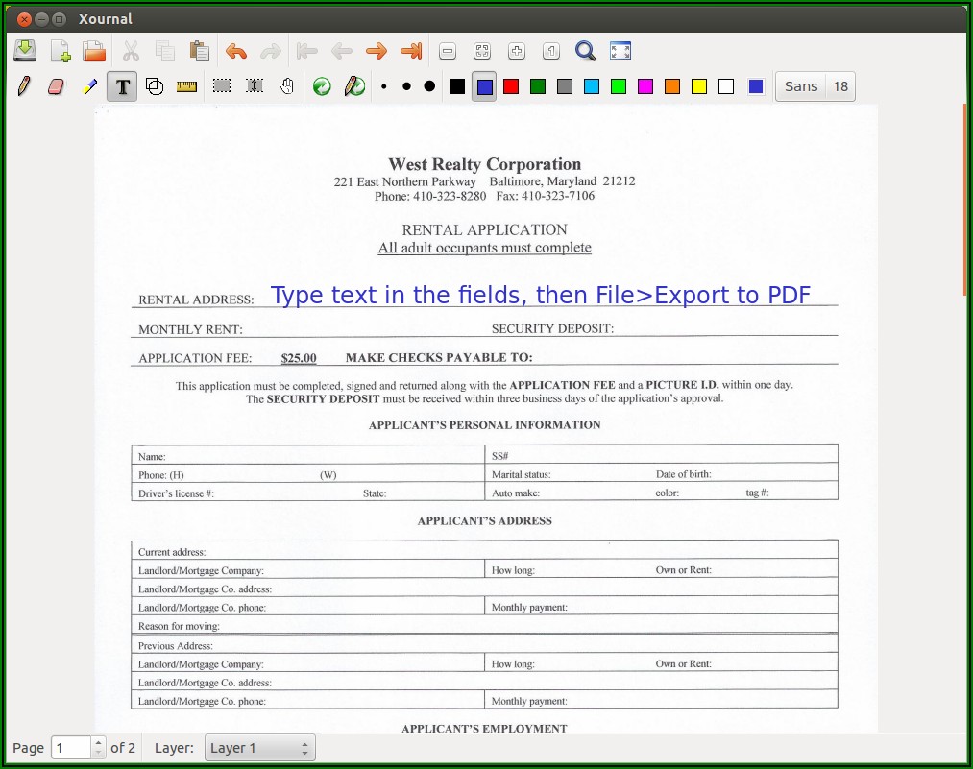Toggle the shape recognizer tool
The image size is (973, 769).
[155, 86]
